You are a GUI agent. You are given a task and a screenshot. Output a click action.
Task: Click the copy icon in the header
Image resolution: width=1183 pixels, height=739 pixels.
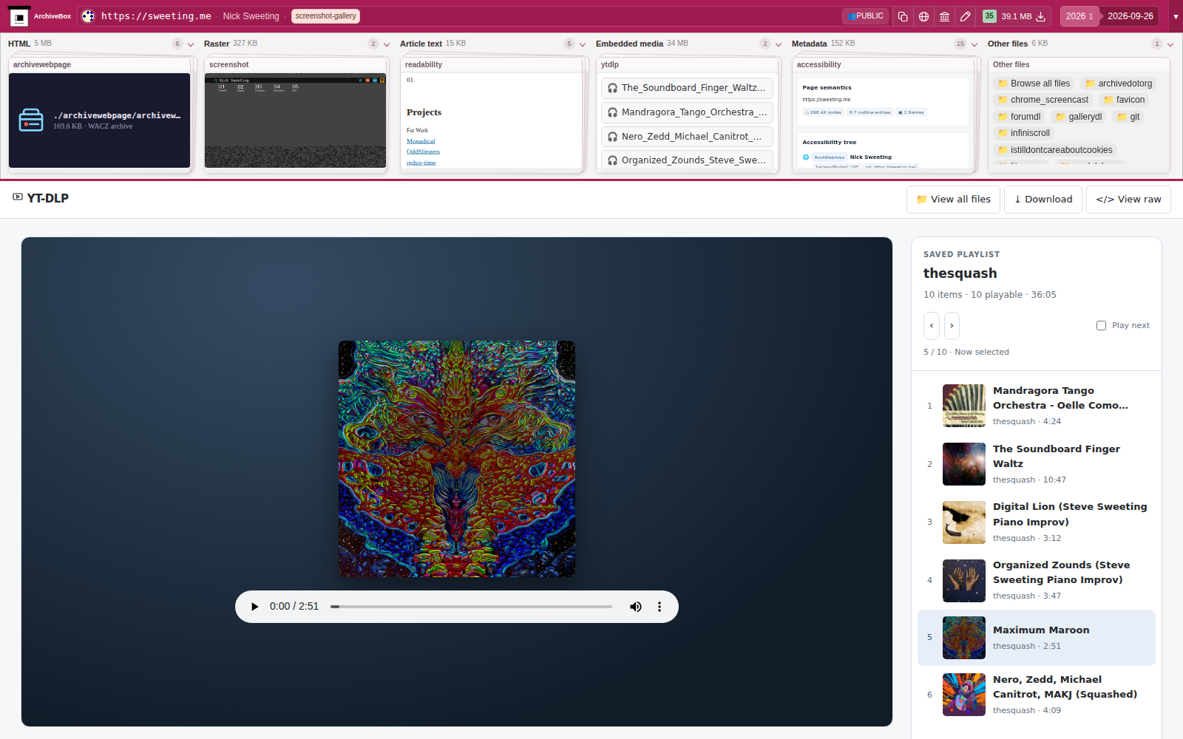(903, 16)
